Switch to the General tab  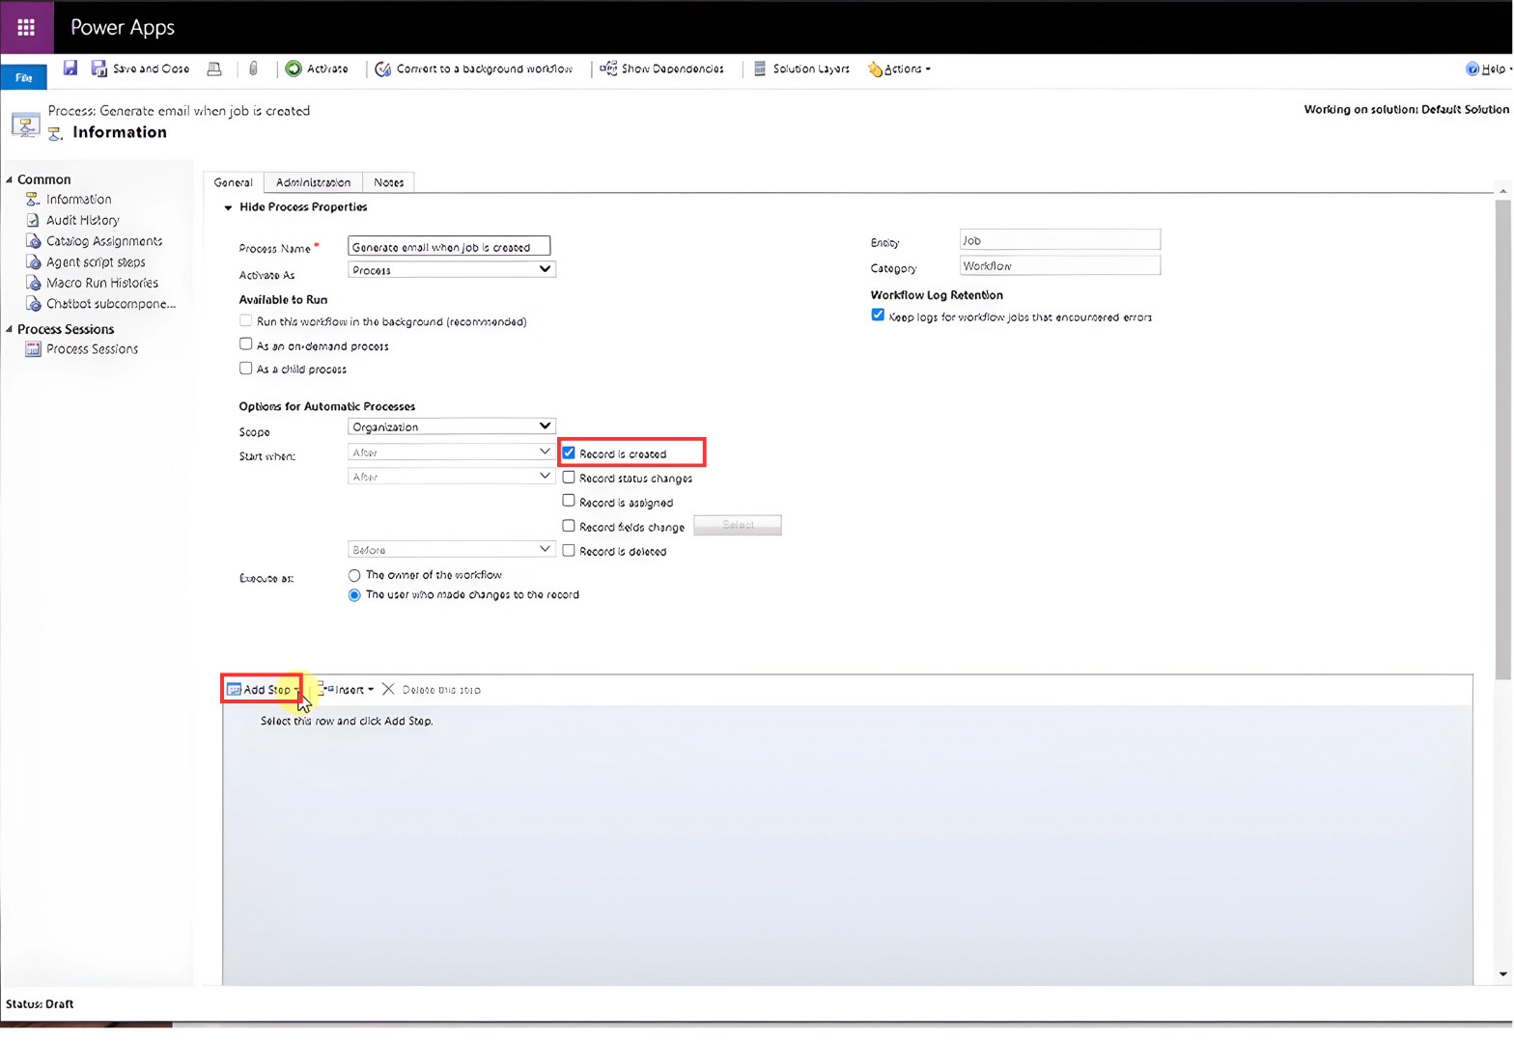point(233,182)
